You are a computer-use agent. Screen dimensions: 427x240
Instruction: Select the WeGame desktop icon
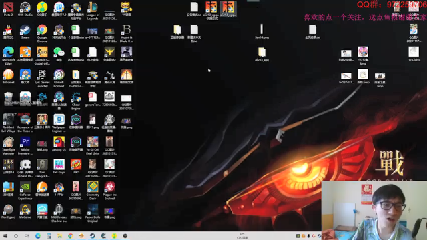pyautogui.click(x=25, y=212)
